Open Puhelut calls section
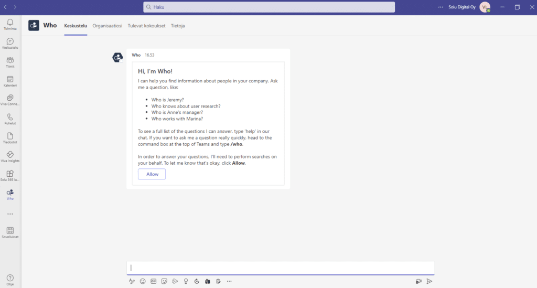 pyautogui.click(x=10, y=119)
